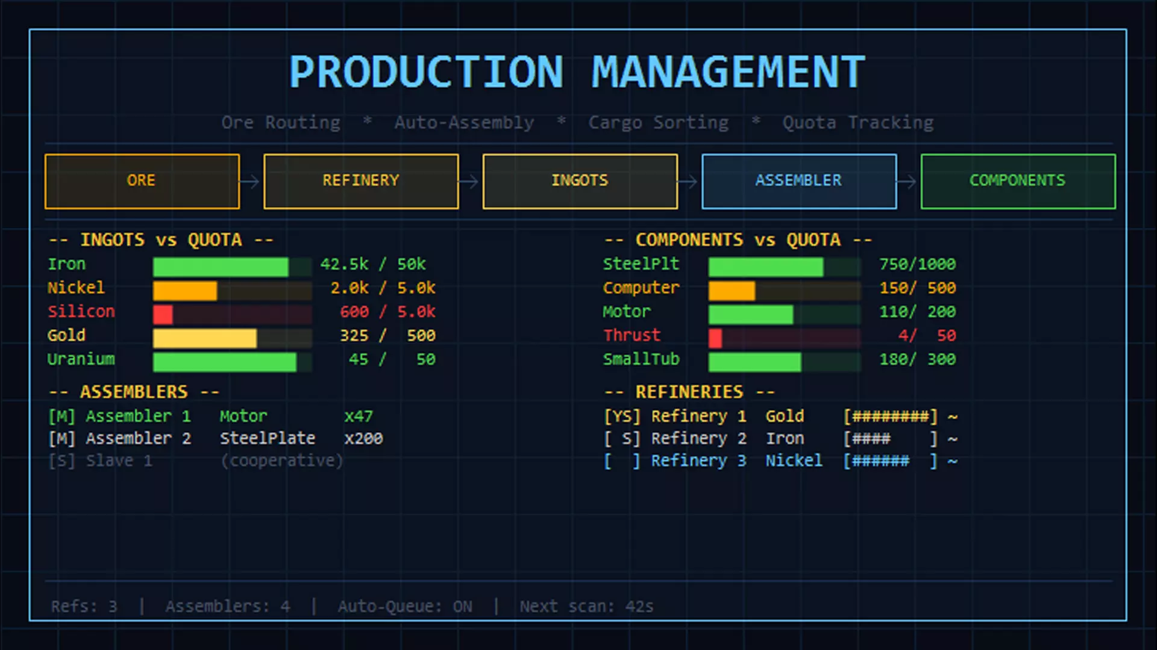Click the [M] marker for Assembler 2

pos(61,439)
